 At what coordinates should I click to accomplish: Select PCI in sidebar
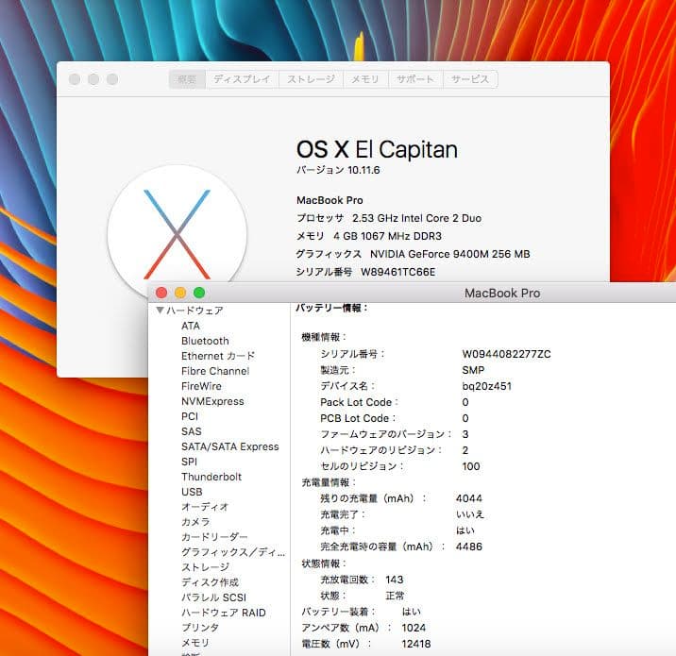[190, 416]
